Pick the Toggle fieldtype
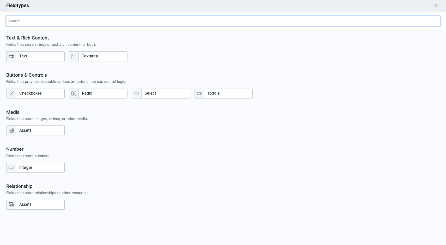446x245 pixels. (223, 94)
